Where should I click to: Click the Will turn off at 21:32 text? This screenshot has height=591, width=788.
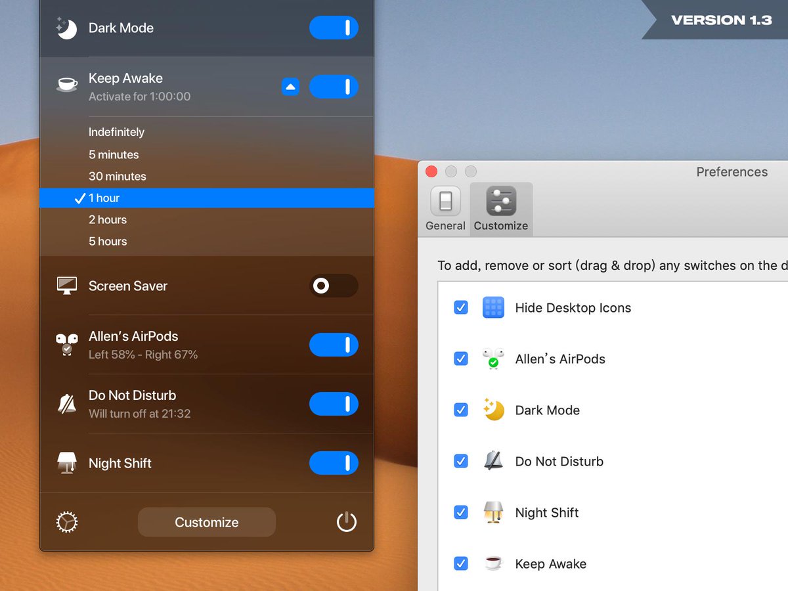140,414
